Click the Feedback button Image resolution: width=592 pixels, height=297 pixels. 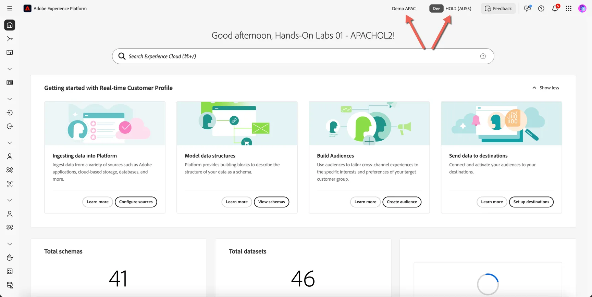tap(498, 9)
